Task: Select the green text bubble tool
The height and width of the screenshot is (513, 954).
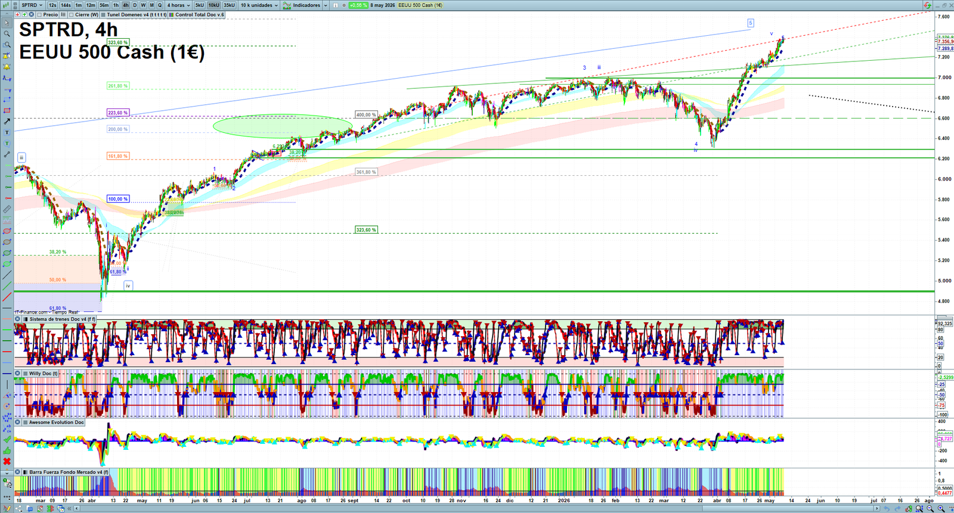Action: point(7,144)
